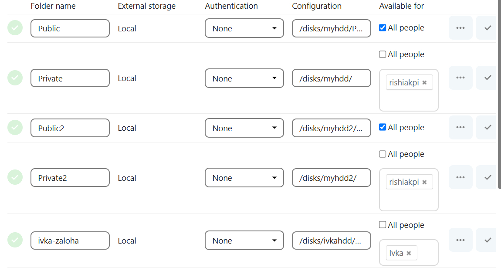Check All people for ivka-zaloha folder

[x=383, y=225]
